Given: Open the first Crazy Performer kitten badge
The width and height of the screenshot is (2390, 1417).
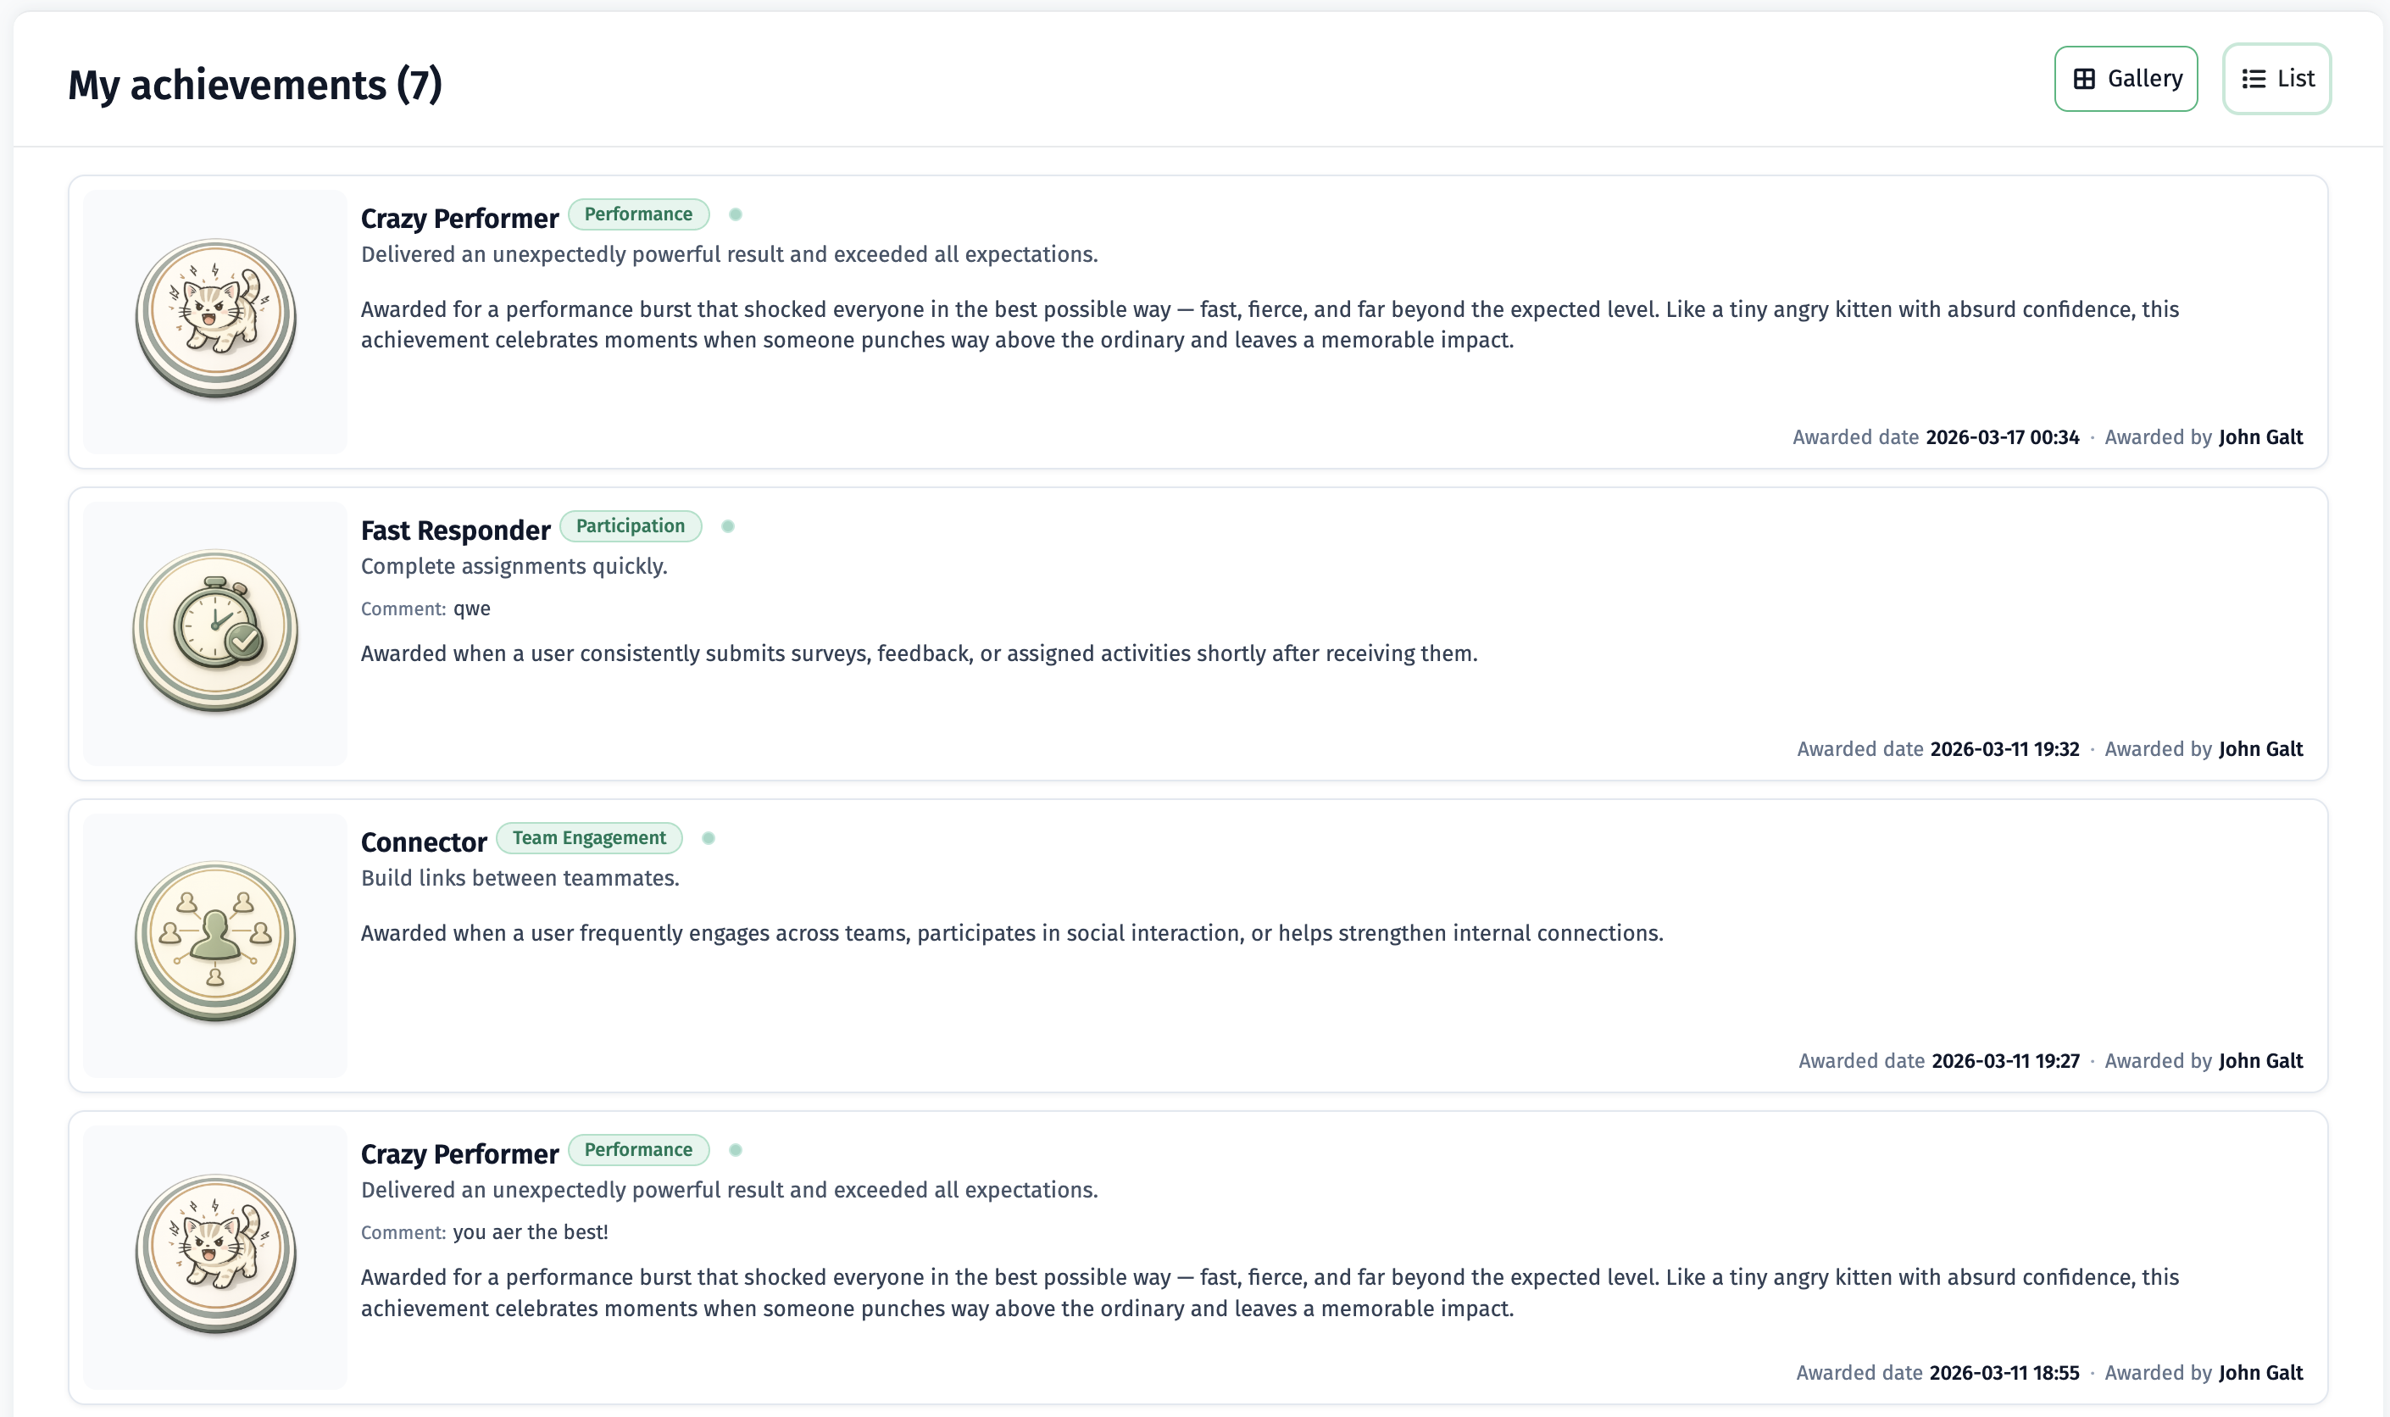Looking at the screenshot, I should (216, 318).
